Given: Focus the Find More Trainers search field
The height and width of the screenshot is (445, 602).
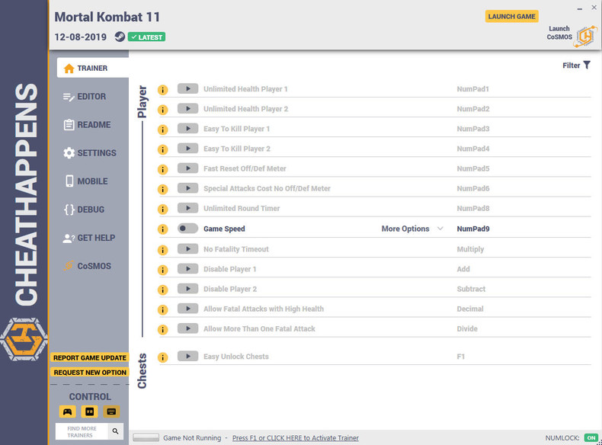Looking at the screenshot, I should (82, 431).
